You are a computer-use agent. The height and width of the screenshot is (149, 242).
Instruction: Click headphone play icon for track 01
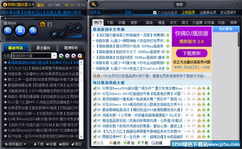(x=199, y=89)
